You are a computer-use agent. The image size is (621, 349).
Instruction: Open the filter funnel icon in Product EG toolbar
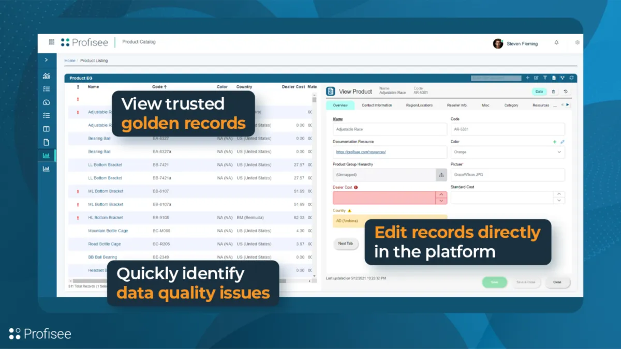click(x=545, y=78)
